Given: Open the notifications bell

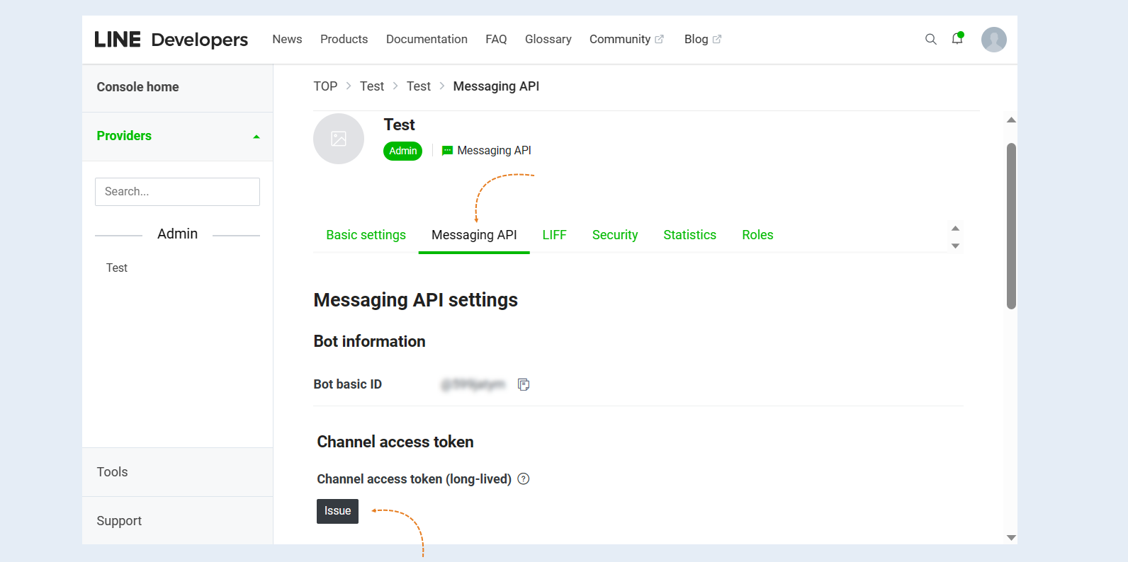Looking at the screenshot, I should tap(957, 39).
